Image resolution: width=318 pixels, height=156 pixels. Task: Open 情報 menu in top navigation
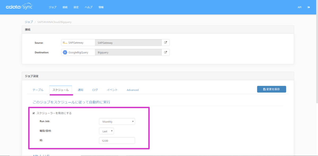(x=101, y=7)
